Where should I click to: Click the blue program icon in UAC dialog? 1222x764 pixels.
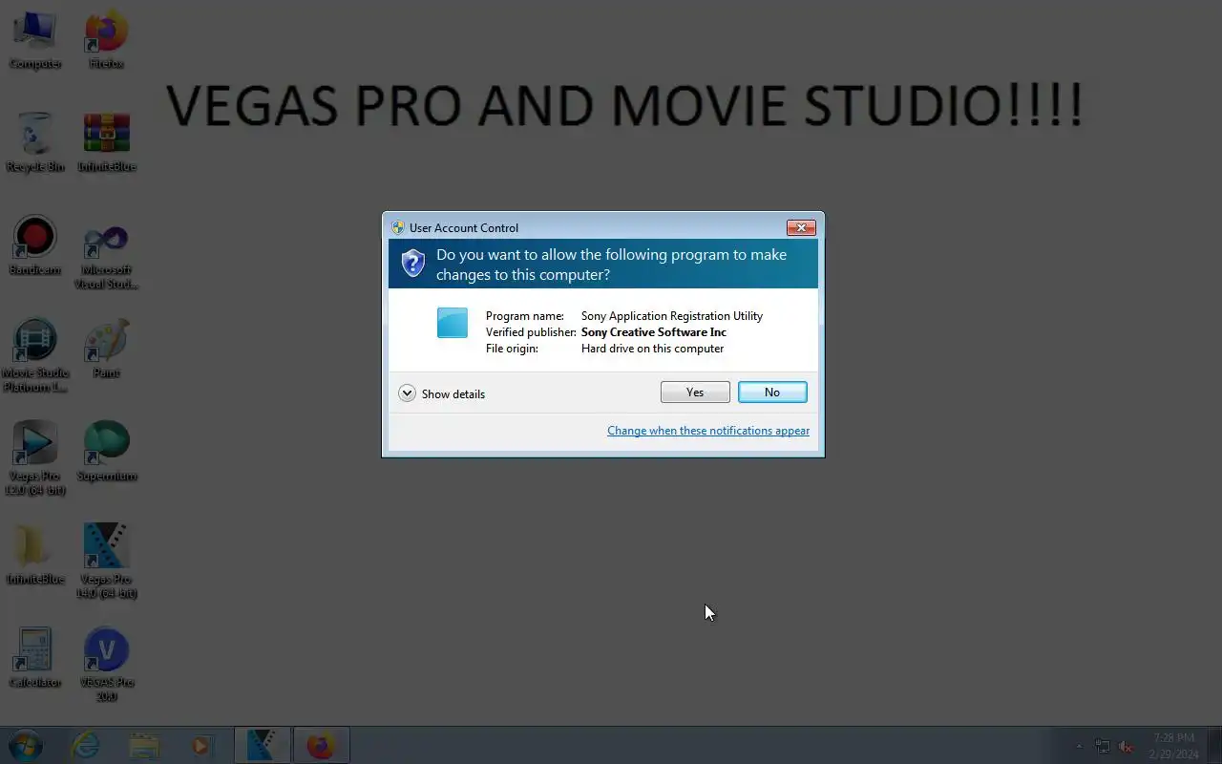pos(453,323)
